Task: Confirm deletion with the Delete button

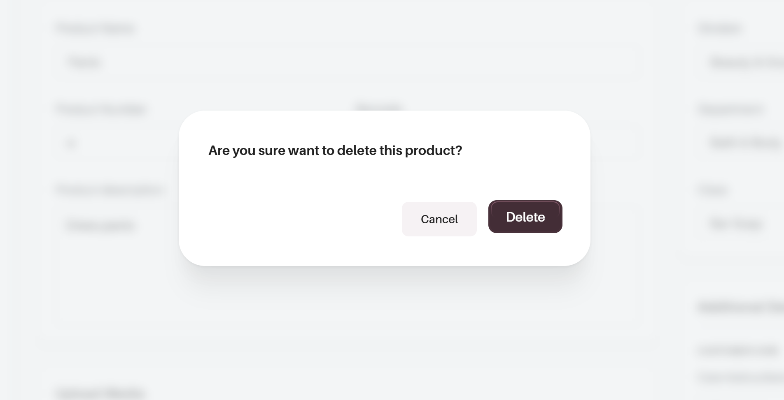Action: (525, 217)
